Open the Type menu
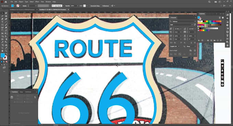 coord(26,2)
